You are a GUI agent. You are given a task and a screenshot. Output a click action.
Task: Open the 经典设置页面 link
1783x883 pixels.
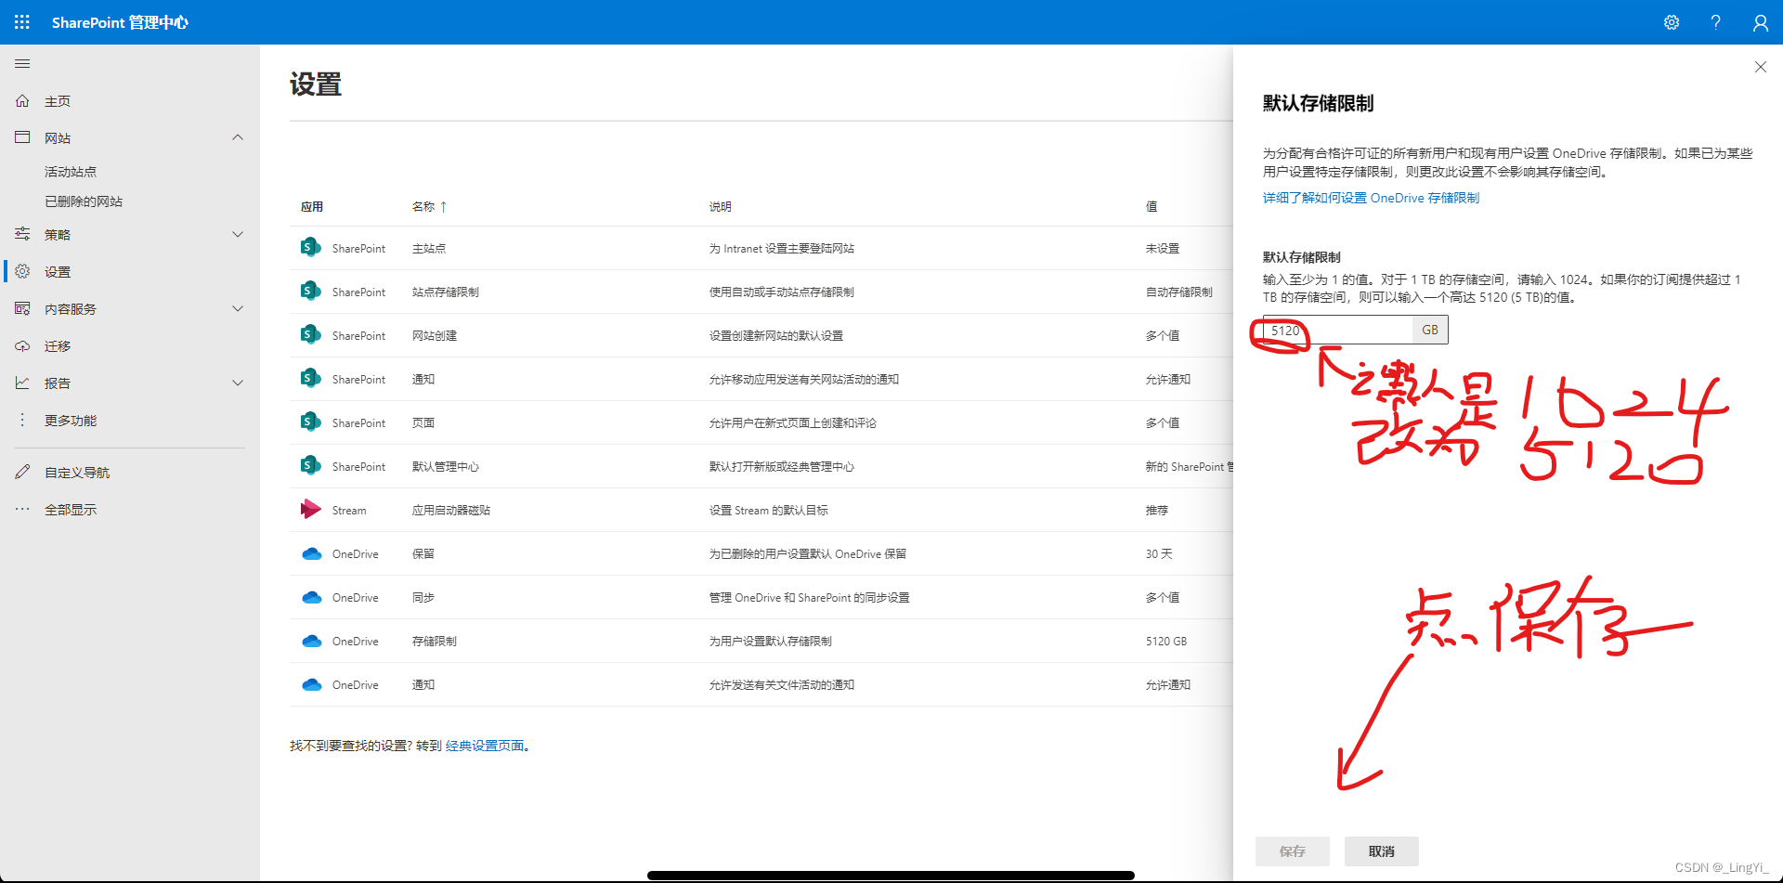coord(485,746)
